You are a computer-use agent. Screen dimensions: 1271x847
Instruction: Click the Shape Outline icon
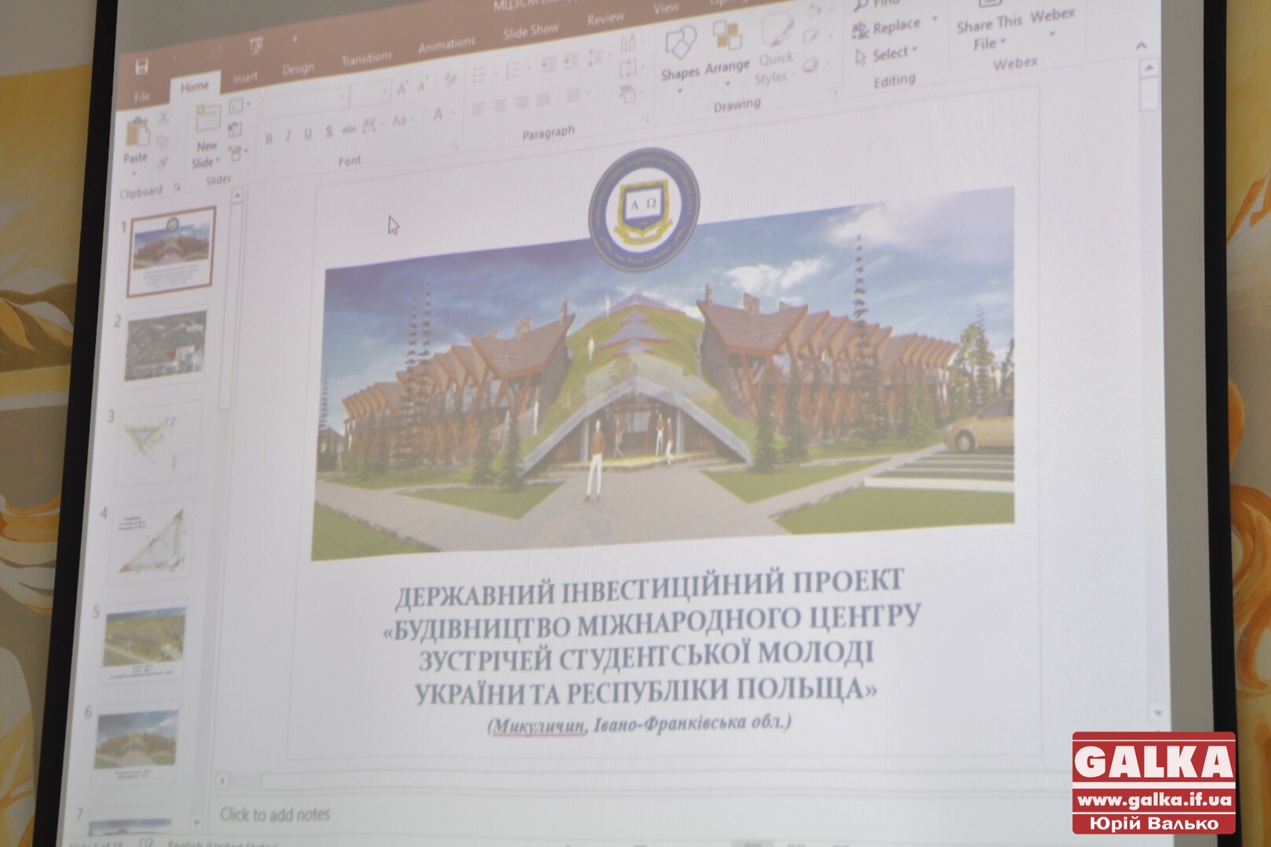(x=813, y=37)
